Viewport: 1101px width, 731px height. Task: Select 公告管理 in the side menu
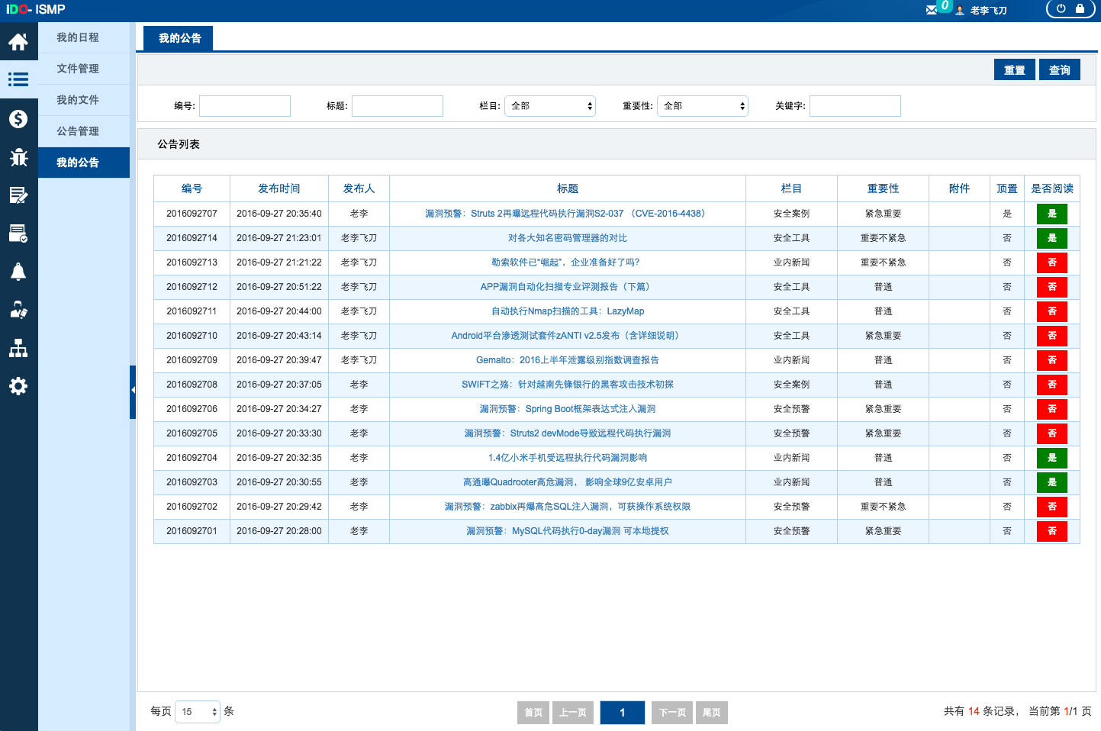[x=78, y=131]
